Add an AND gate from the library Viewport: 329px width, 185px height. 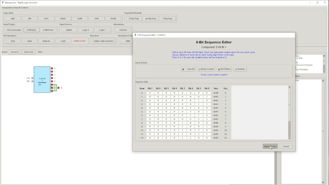13,18
